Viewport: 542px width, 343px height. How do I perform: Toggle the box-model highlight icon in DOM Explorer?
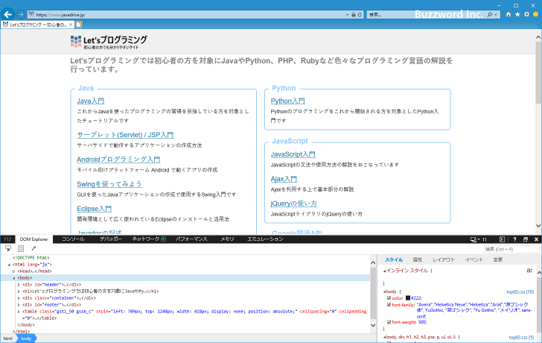click(21, 248)
